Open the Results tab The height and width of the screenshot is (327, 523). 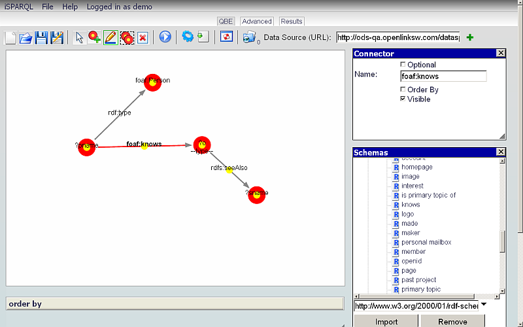click(292, 22)
